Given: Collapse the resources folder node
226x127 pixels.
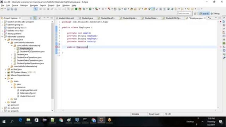Looking at the screenshot, I should (12, 87).
